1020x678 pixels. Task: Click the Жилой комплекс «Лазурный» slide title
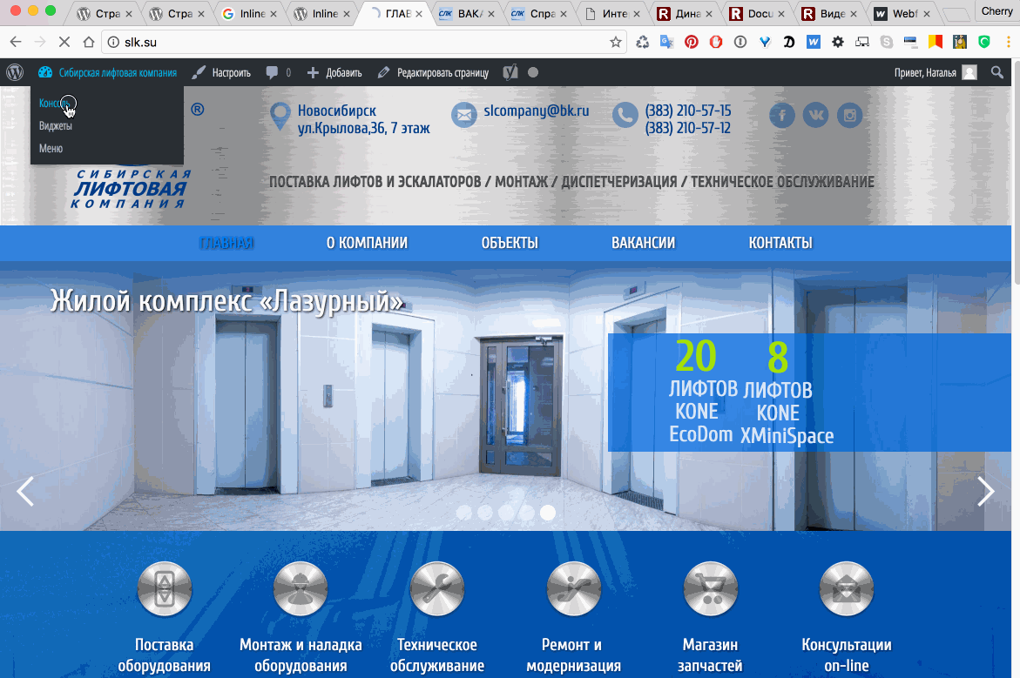pos(227,301)
